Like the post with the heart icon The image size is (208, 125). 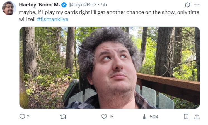coord(104,117)
